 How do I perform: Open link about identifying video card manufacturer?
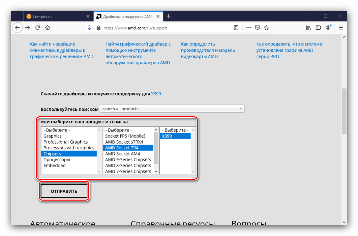(x=208, y=50)
